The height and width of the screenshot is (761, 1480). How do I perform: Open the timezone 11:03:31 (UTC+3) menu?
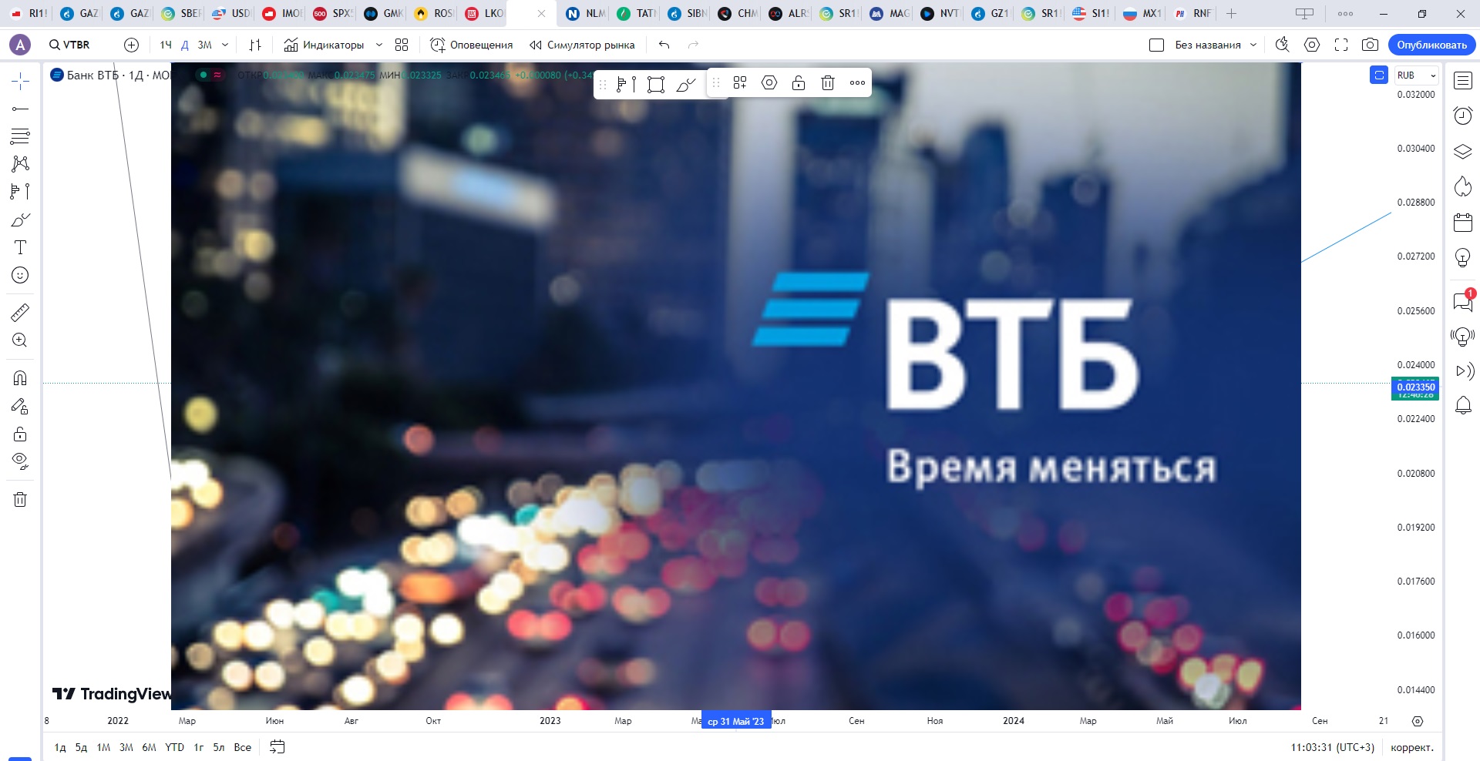(x=1333, y=747)
